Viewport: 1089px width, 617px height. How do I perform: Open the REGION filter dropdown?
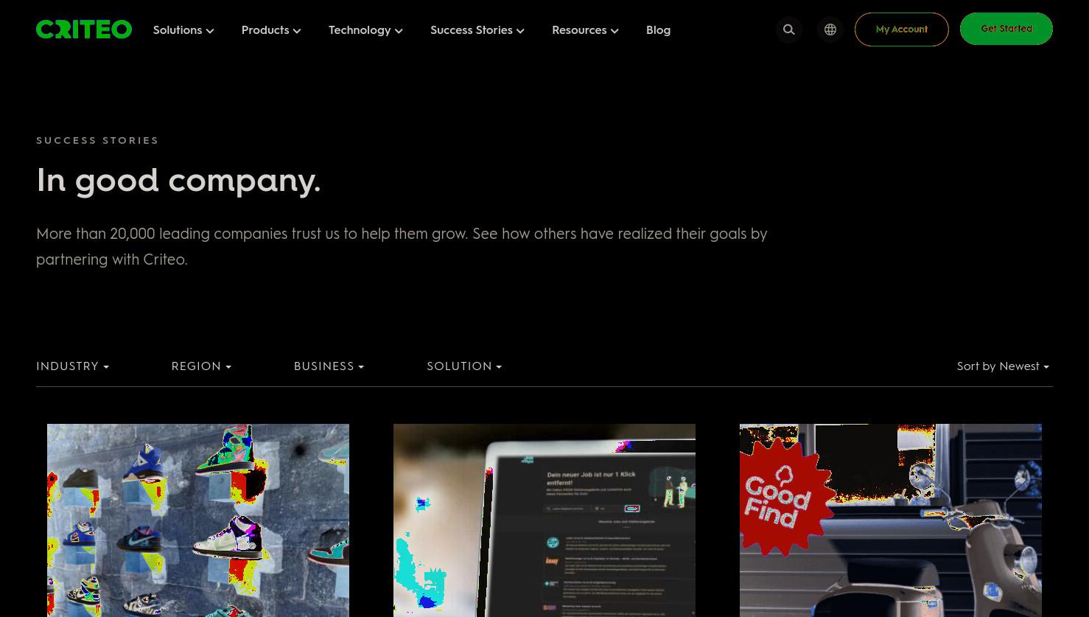pyautogui.click(x=201, y=366)
